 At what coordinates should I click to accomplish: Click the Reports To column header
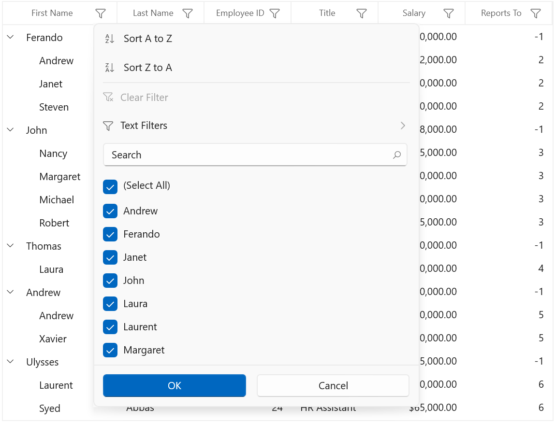click(x=501, y=13)
